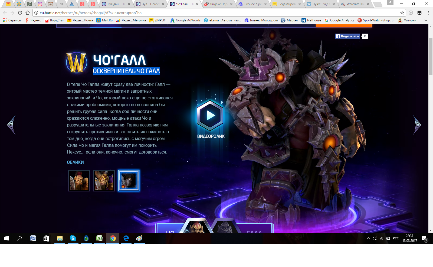The height and width of the screenshot is (267, 433).
Task: Open the Mail.Ru bookmark
Action: click(104, 20)
